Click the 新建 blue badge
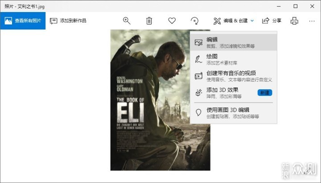The height and width of the screenshot is (183, 321). pos(265,93)
